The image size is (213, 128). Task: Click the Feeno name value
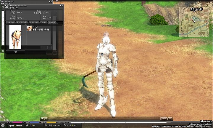coord(20,12)
